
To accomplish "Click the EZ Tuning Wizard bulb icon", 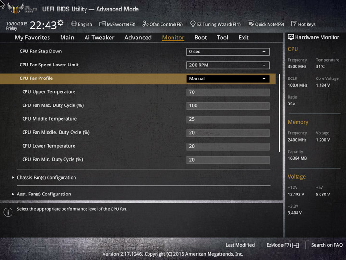I will (x=193, y=24).
